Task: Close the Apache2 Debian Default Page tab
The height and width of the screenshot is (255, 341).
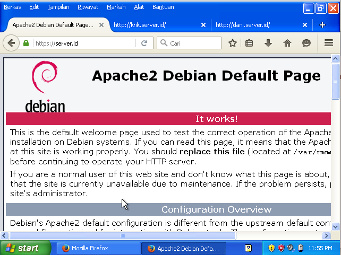Action: pyautogui.click(x=101, y=25)
